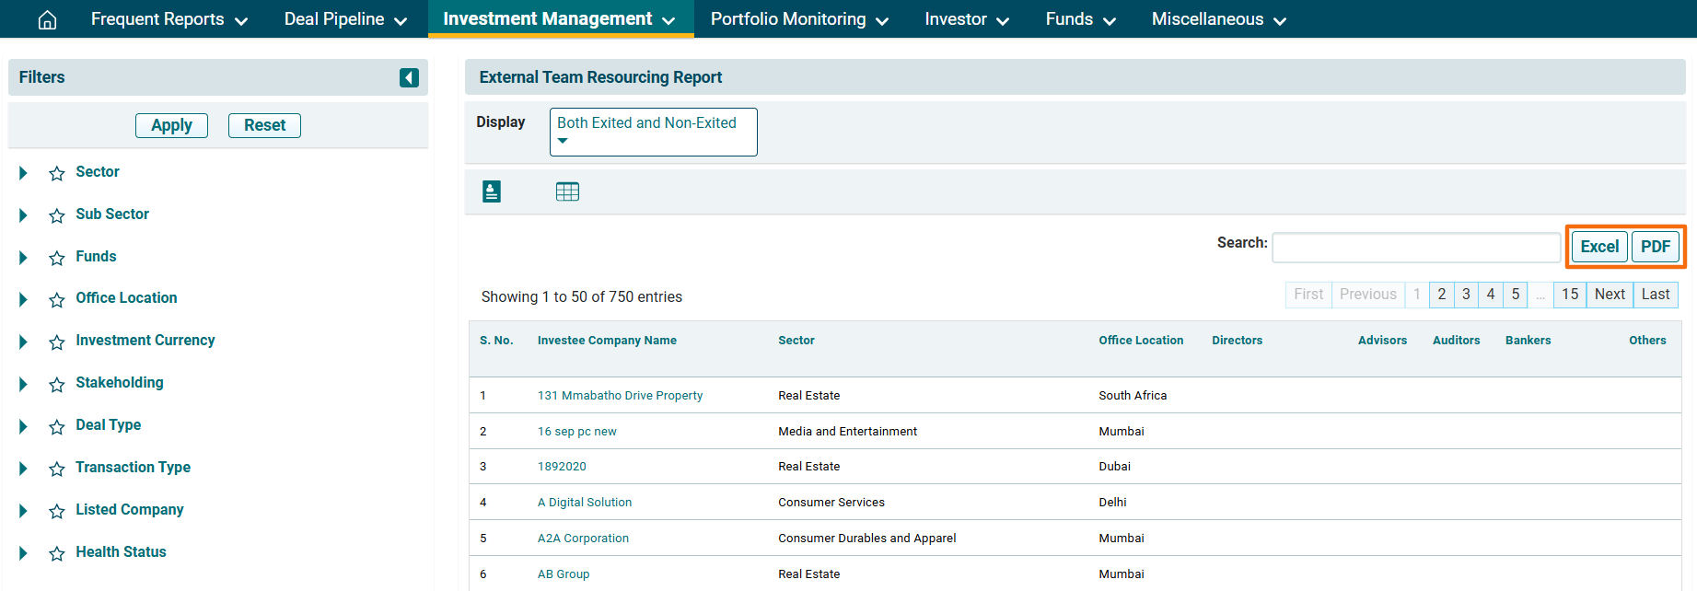Image resolution: width=1697 pixels, height=591 pixels.
Task: Favorite the Health Status filter star
Action: click(57, 553)
